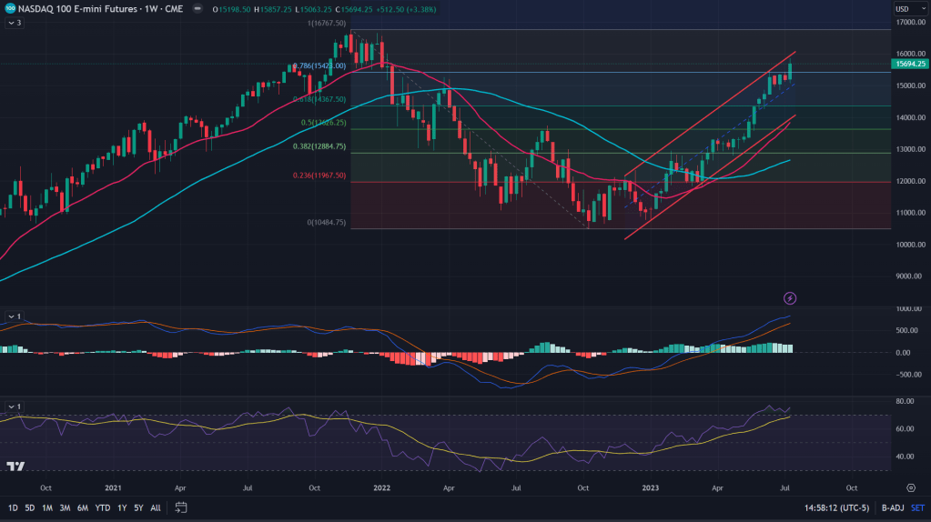The image size is (931, 522).
Task: Open the Go to date calendar icon
Action: coord(181,507)
